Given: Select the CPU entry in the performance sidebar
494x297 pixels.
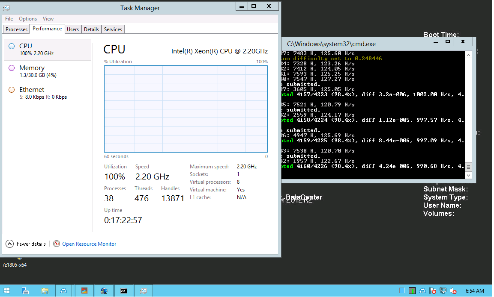Looking at the screenshot, I should click(48, 50).
